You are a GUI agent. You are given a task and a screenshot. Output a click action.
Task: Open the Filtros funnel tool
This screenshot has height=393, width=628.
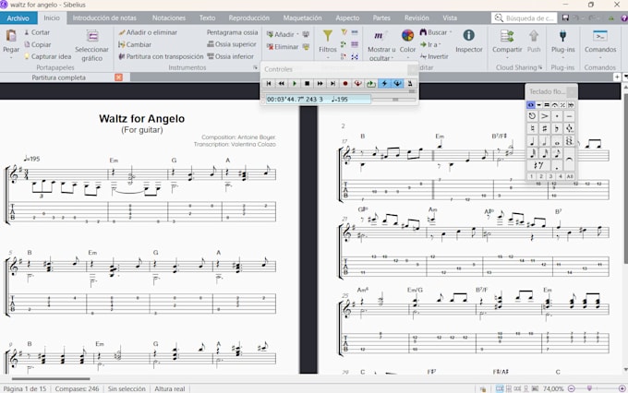(x=328, y=36)
